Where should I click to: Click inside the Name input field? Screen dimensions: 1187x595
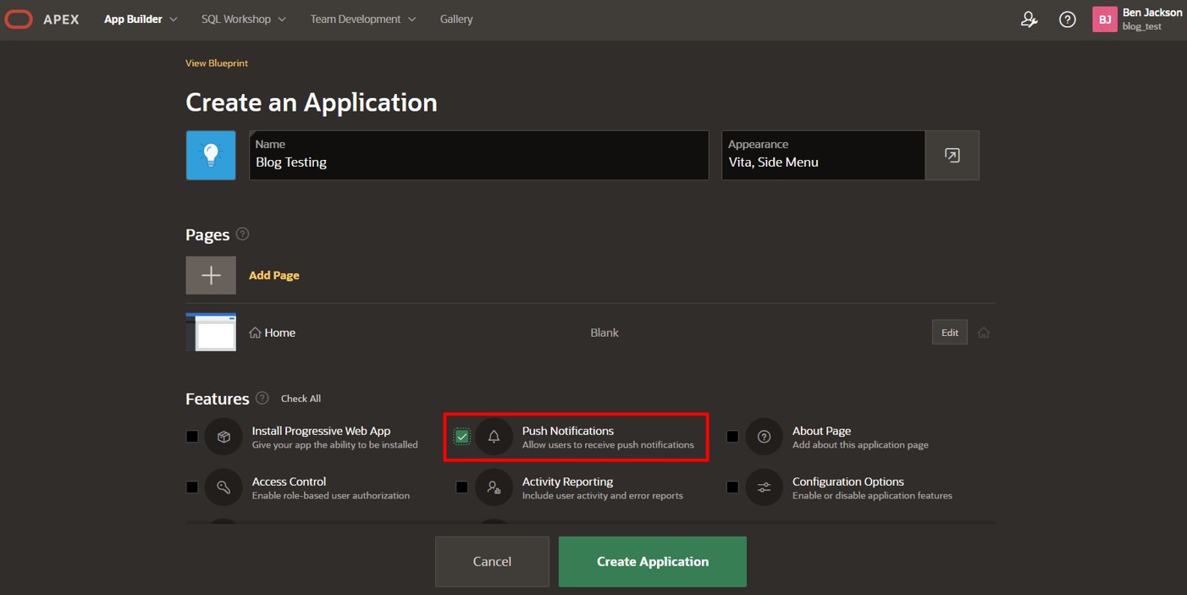pyautogui.click(x=478, y=162)
